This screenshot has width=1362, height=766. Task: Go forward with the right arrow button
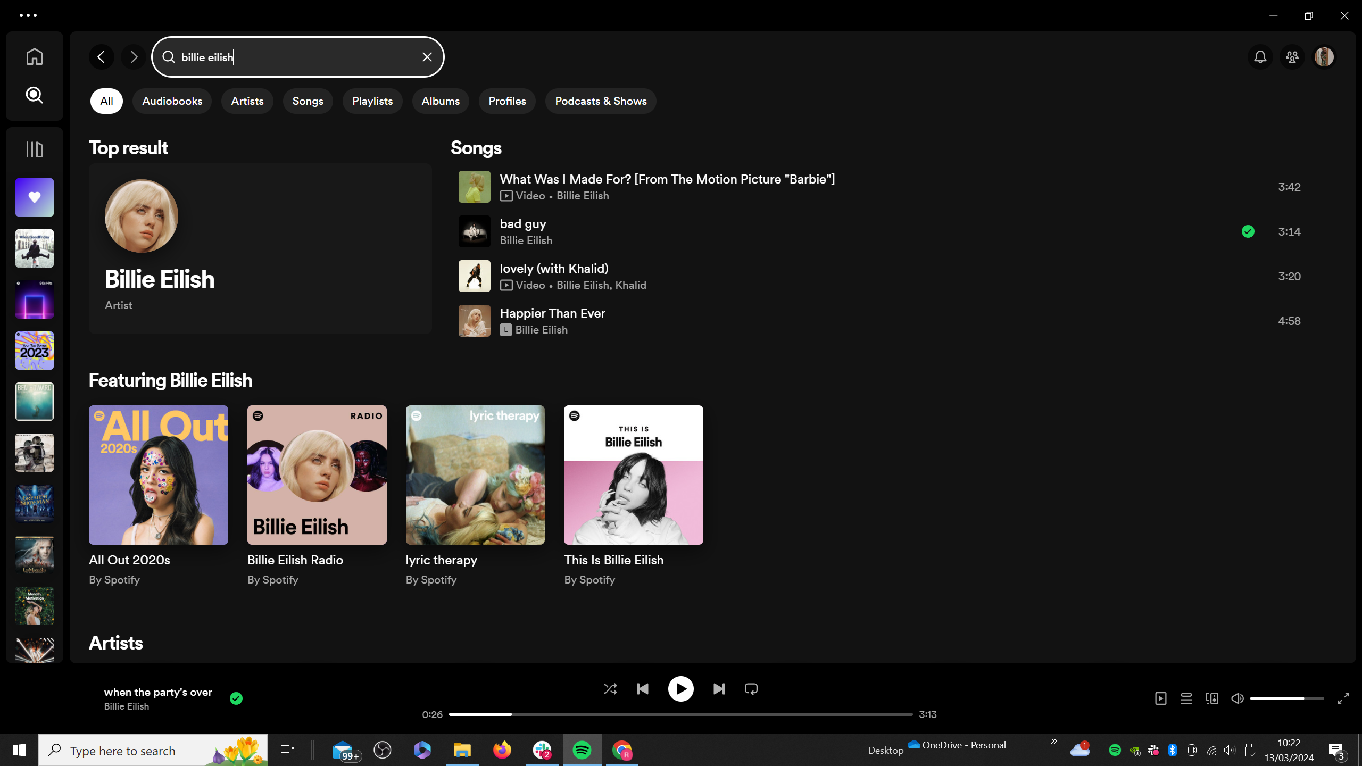(134, 57)
